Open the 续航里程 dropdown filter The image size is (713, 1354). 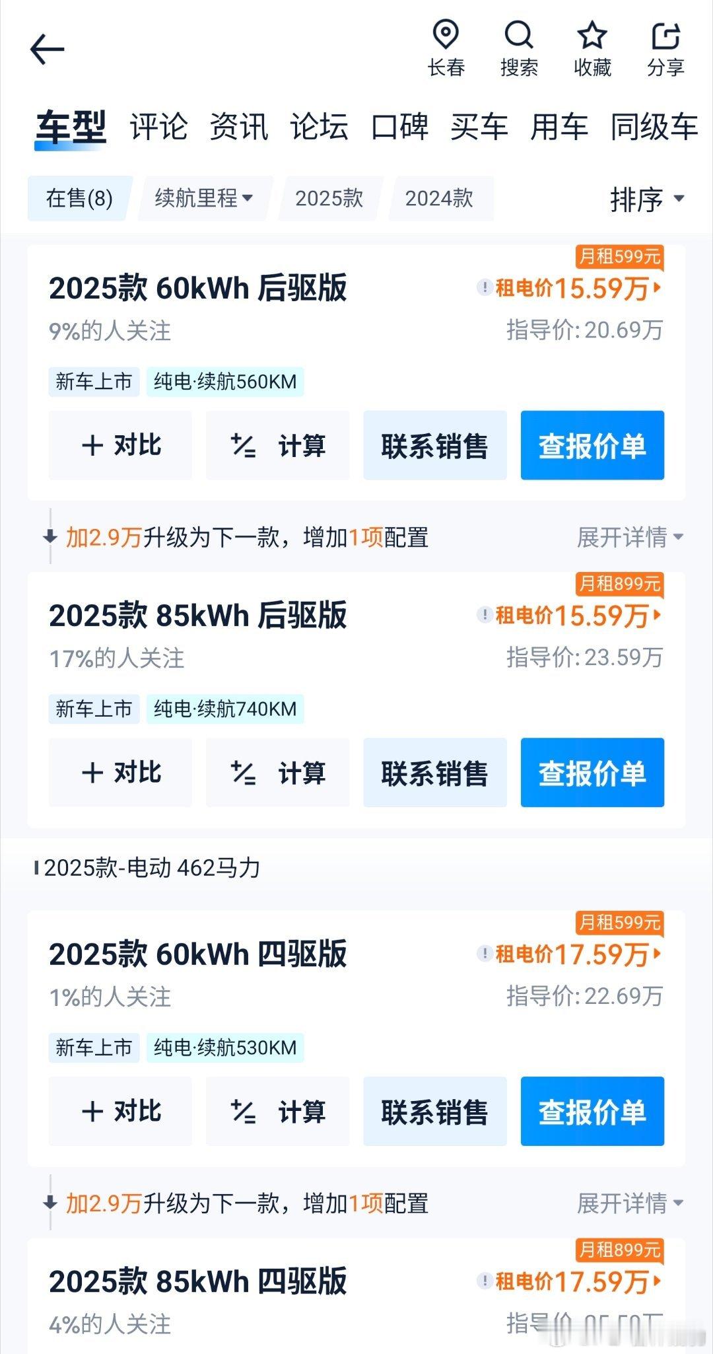click(x=204, y=198)
